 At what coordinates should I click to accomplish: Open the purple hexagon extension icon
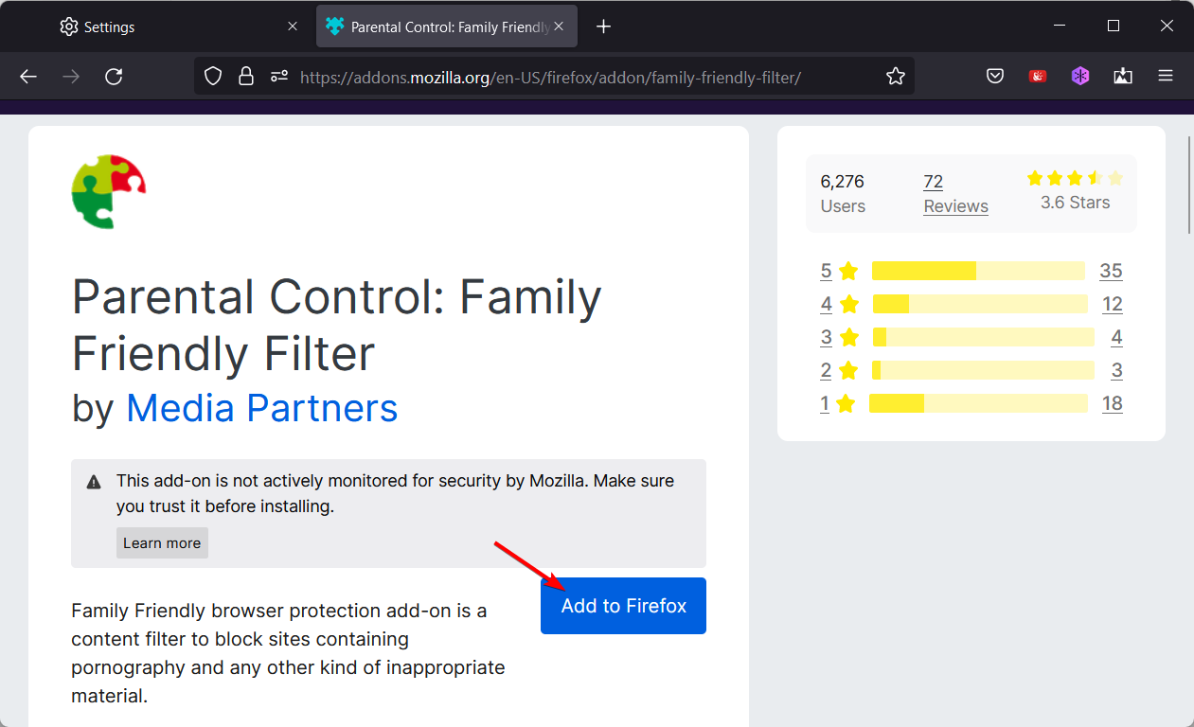point(1080,77)
